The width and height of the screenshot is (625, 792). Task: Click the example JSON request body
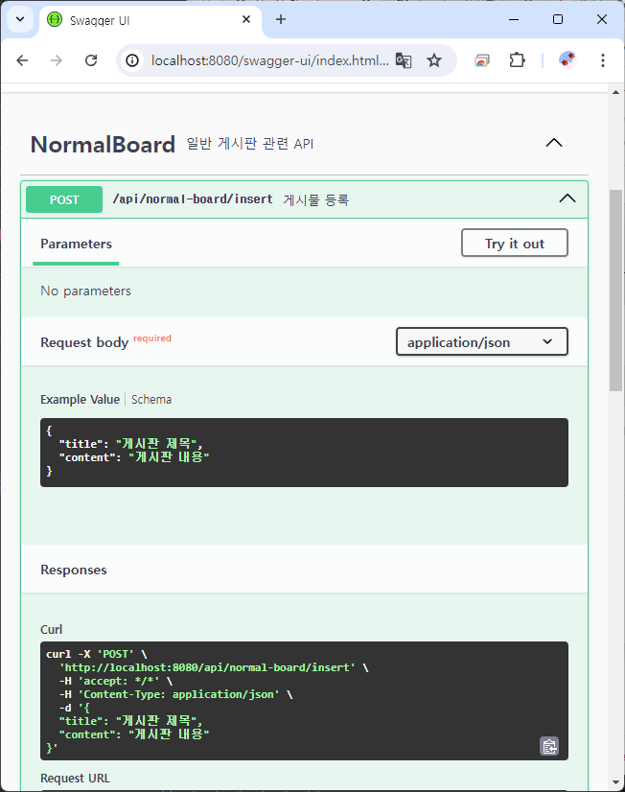point(305,452)
